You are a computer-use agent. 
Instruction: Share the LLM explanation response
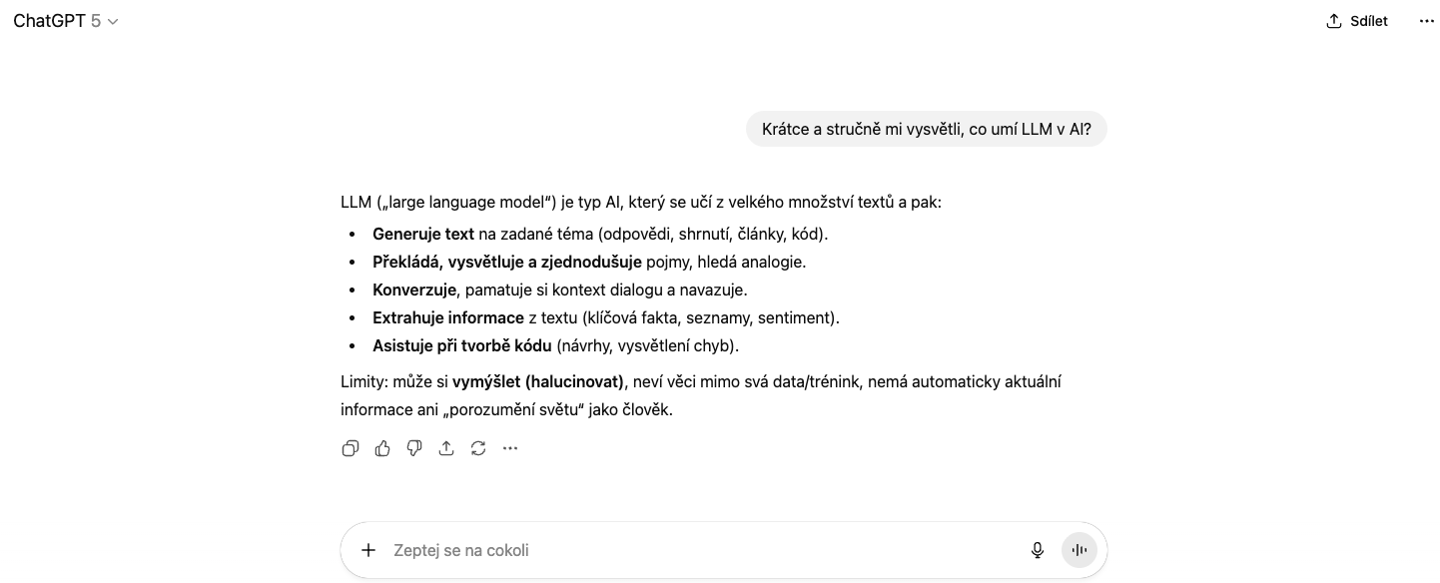[x=446, y=448]
